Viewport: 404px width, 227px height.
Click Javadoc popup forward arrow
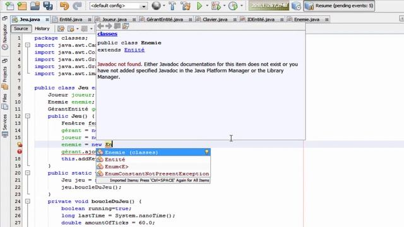pos(109,26)
